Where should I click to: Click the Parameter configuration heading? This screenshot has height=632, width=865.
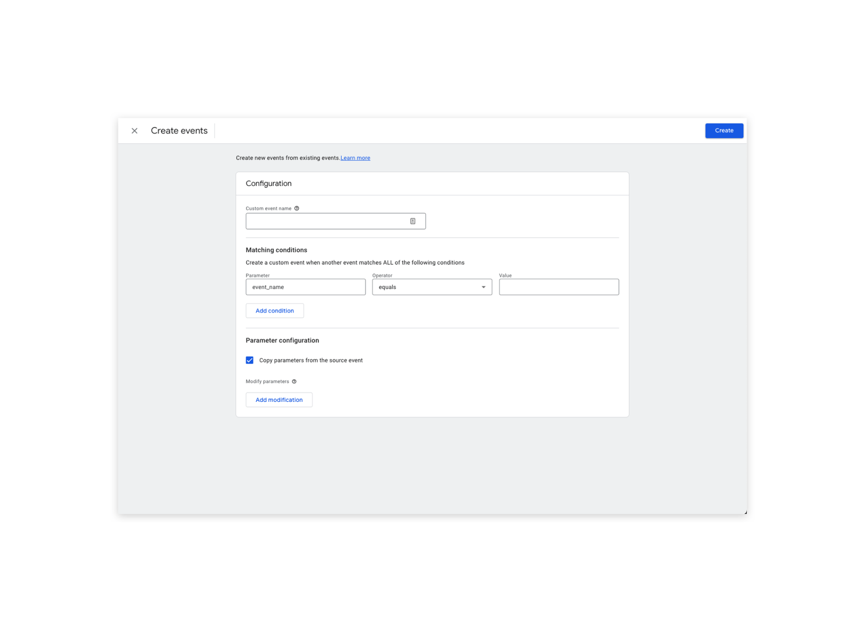282,340
